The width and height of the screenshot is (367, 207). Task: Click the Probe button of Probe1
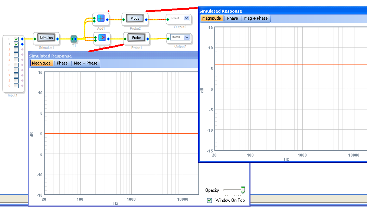tap(136, 37)
